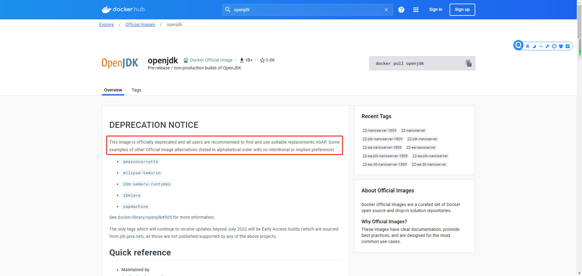Open the input method wrench settings
Image resolution: width=582 pixels, height=276 pixels.
pos(547,46)
